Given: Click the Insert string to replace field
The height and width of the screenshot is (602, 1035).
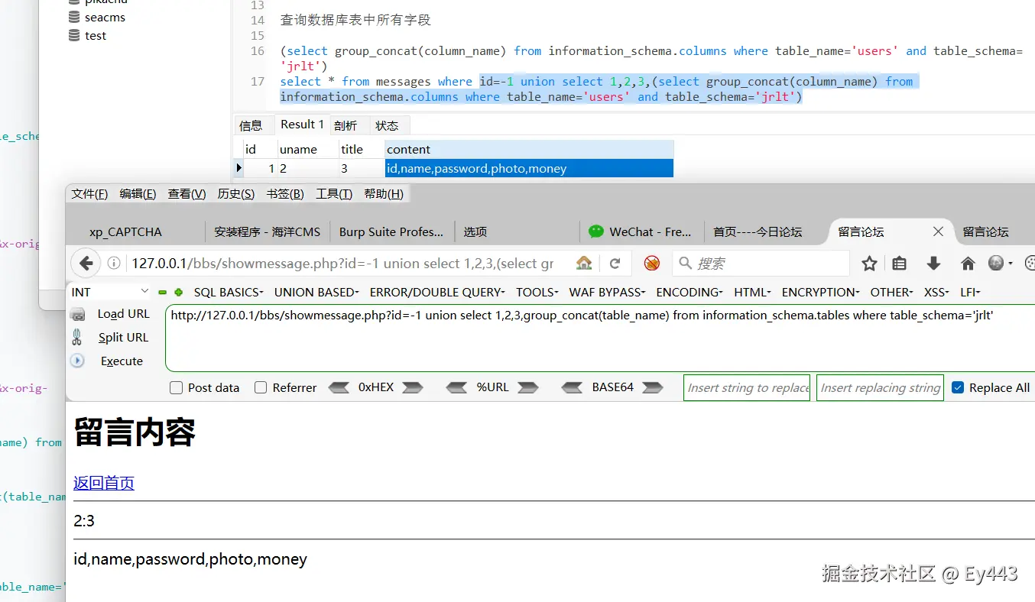Looking at the screenshot, I should [x=747, y=387].
